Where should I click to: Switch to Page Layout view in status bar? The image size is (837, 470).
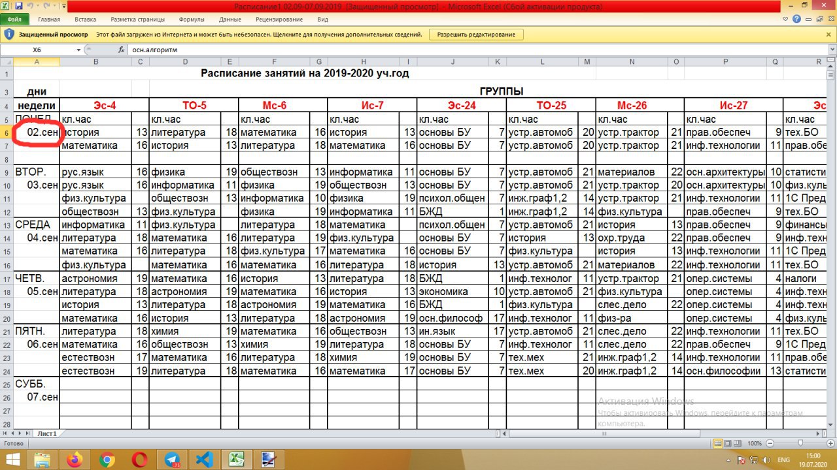pyautogui.click(x=728, y=443)
